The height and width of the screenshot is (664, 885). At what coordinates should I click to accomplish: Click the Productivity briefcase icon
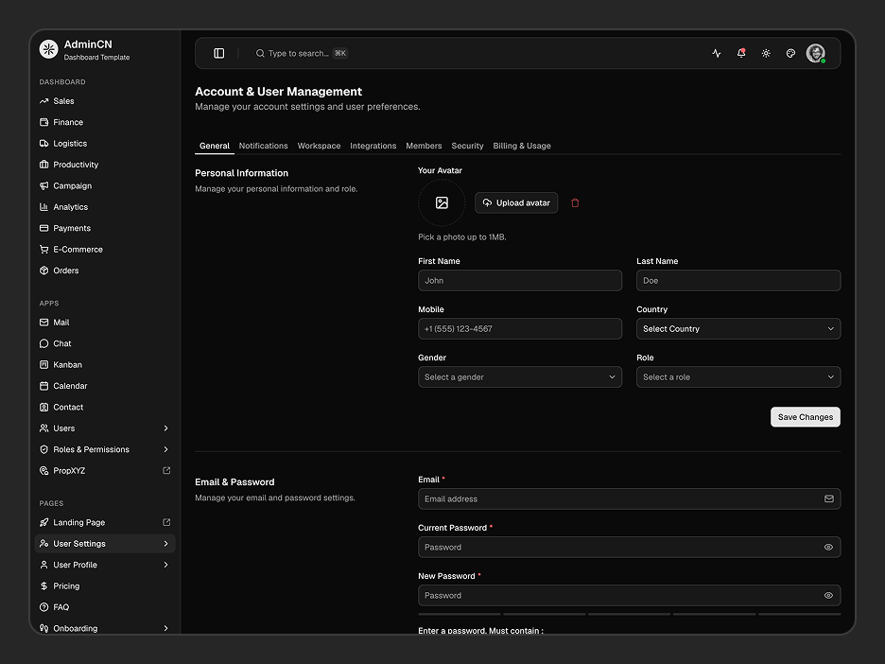(x=44, y=165)
